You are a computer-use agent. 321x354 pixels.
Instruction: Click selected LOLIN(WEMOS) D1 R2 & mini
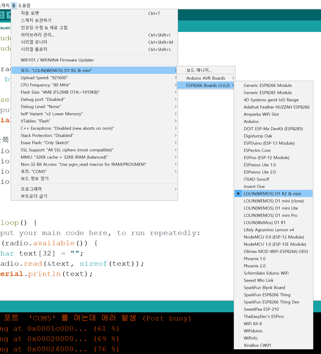click(273, 194)
